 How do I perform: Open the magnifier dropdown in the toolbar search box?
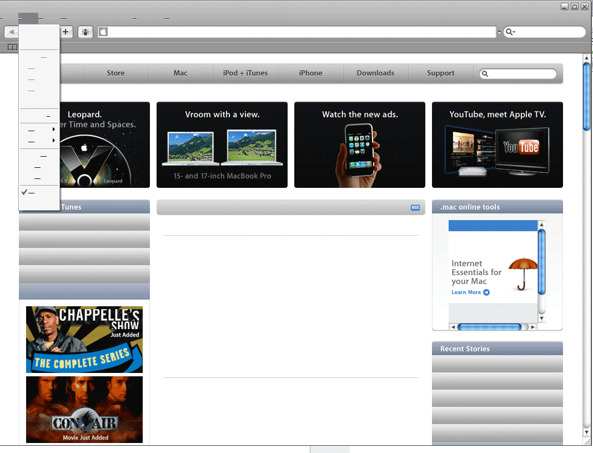point(511,32)
